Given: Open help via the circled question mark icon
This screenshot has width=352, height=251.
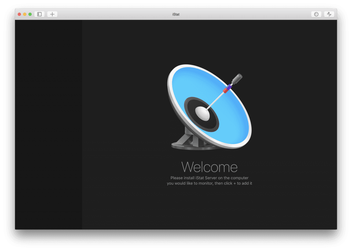Looking at the screenshot, I should coord(316,14).
